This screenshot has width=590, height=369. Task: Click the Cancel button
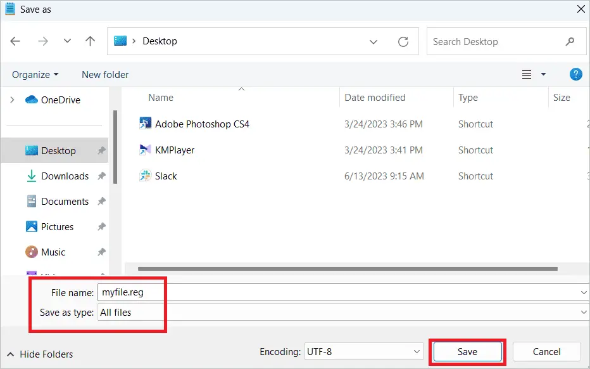tap(546, 351)
